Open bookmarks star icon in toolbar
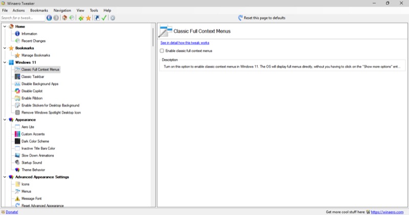 click(x=88, y=18)
